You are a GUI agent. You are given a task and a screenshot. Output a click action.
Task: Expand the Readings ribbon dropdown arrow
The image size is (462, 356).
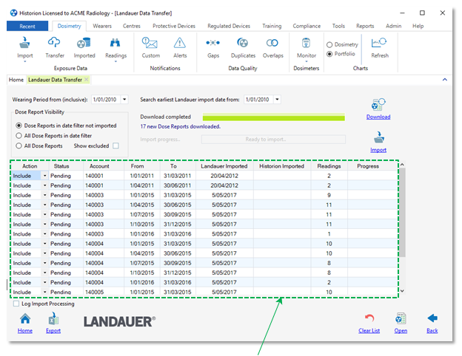[115, 61]
